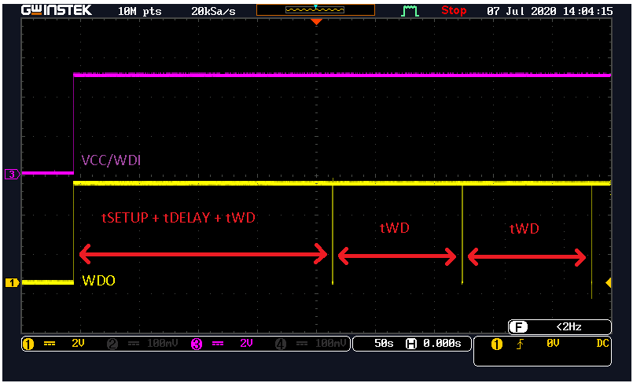The width and height of the screenshot is (633, 383).
Task: Click the channel 1 ground marker
Action: 12,283
